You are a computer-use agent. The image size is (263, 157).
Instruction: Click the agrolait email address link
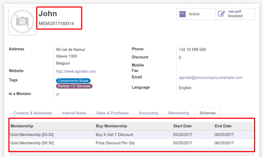click(x=211, y=78)
